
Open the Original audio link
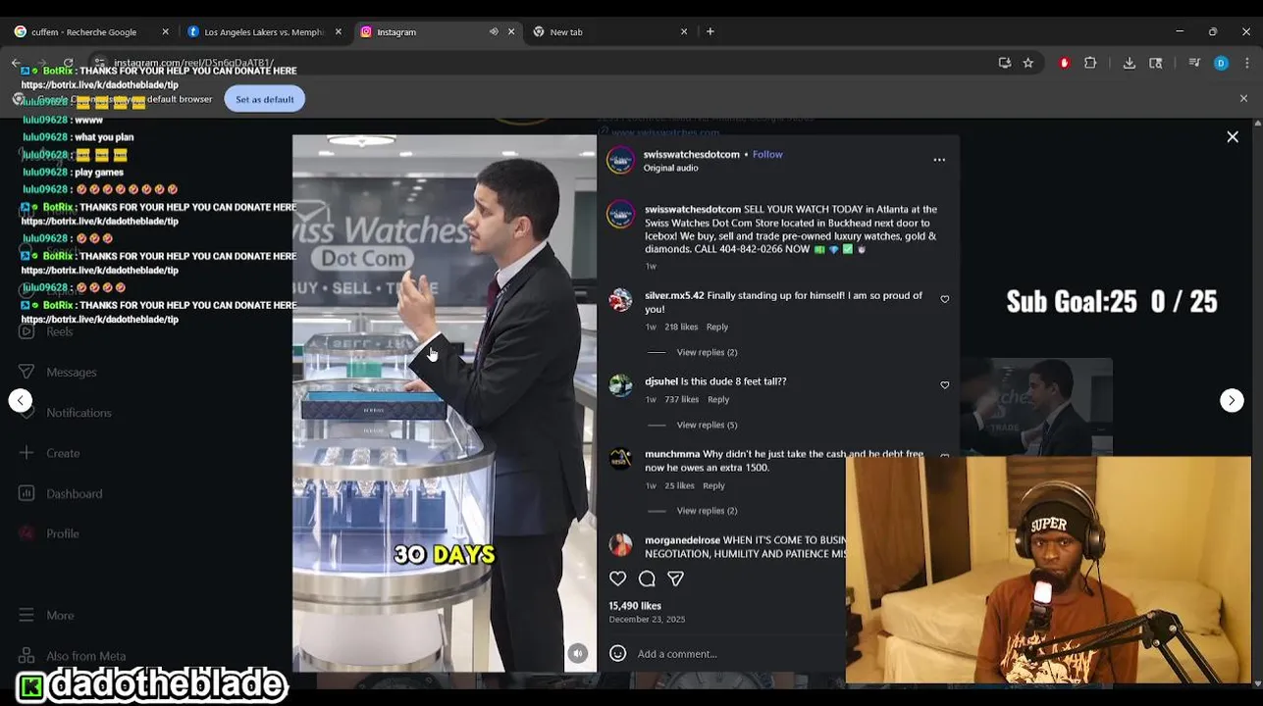click(x=670, y=168)
